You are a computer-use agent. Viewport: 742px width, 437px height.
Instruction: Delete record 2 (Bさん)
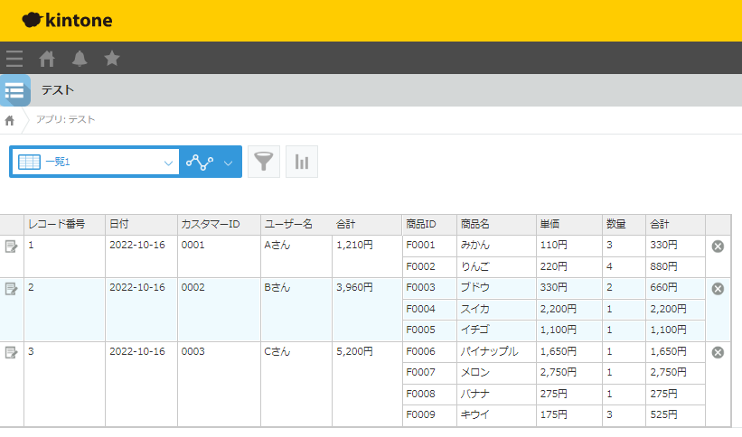tap(718, 289)
